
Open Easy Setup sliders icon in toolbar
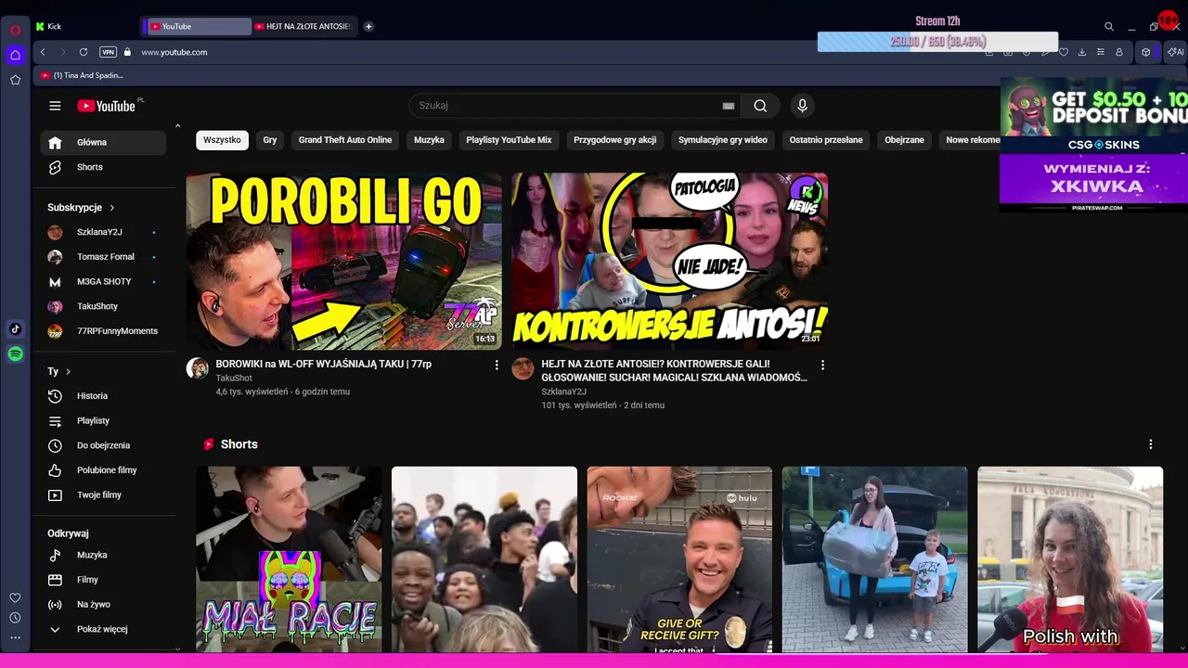tap(1101, 52)
